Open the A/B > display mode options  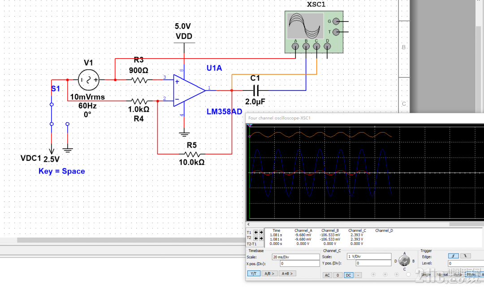(x=269, y=274)
